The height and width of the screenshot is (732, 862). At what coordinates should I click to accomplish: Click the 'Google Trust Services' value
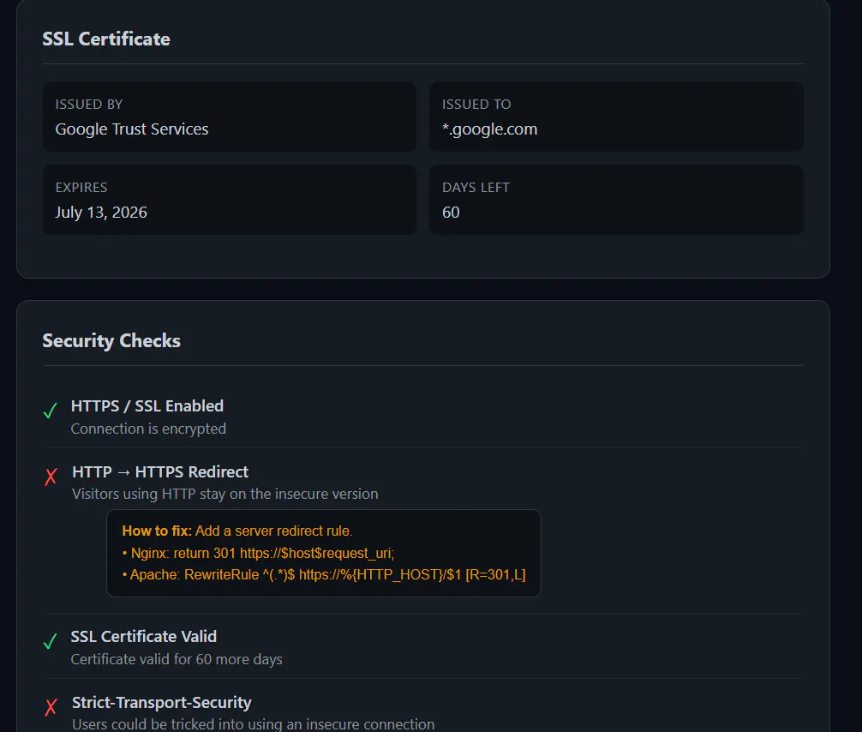(131, 129)
